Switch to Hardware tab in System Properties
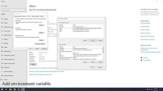163x91 pixels. point(24,16)
